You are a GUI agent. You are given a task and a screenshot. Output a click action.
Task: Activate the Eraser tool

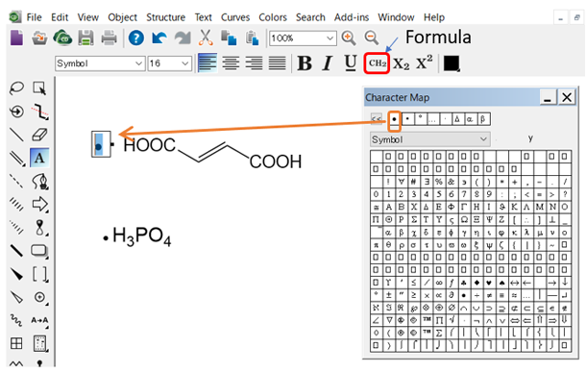(x=39, y=135)
